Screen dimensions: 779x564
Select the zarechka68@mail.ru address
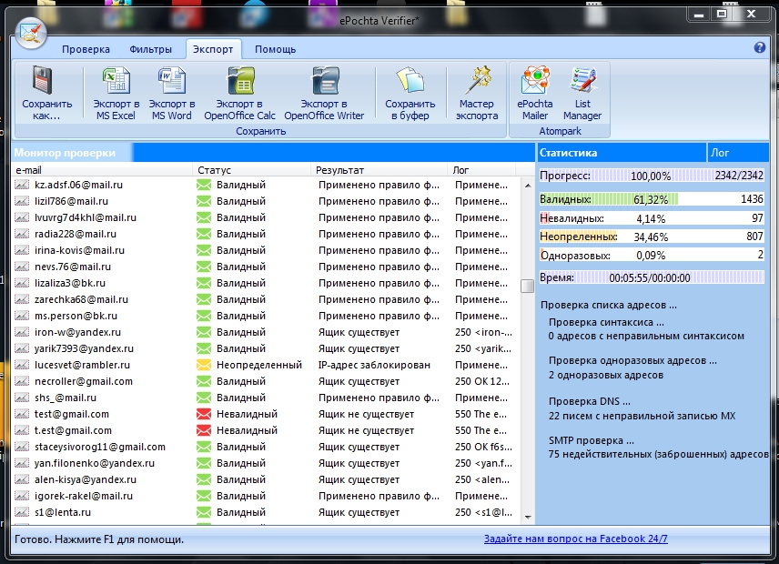click(x=82, y=299)
